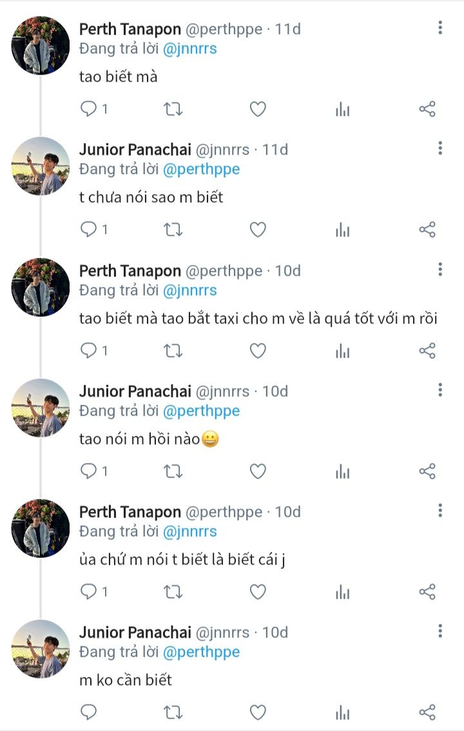Reply to the 'tao biết mà' tweet
This screenshot has width=464, height=731.
click(88, 109)
